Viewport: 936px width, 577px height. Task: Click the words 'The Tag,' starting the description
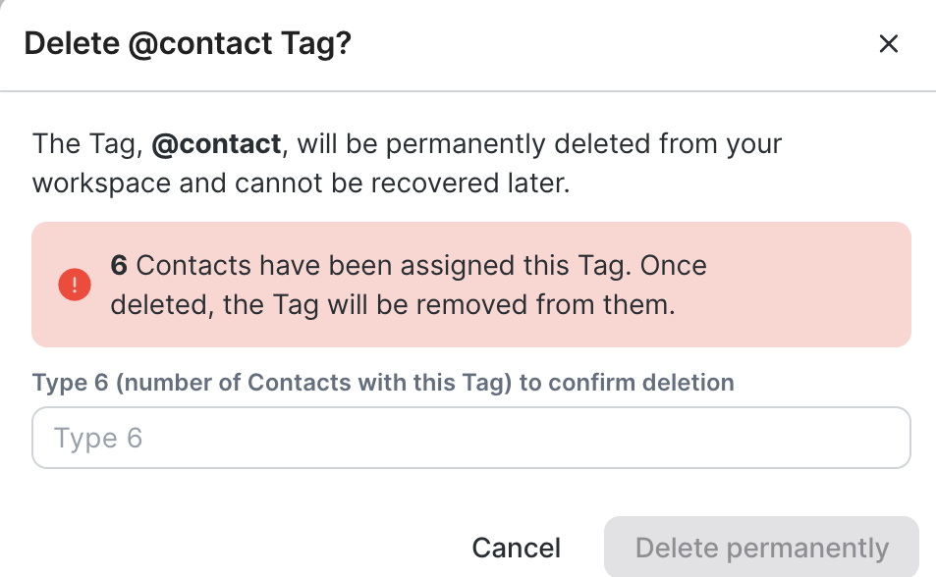[88, 144]
